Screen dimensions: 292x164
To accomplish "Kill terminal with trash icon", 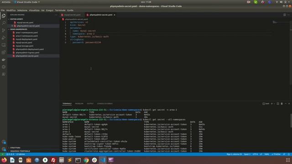I will click(282, 103).
